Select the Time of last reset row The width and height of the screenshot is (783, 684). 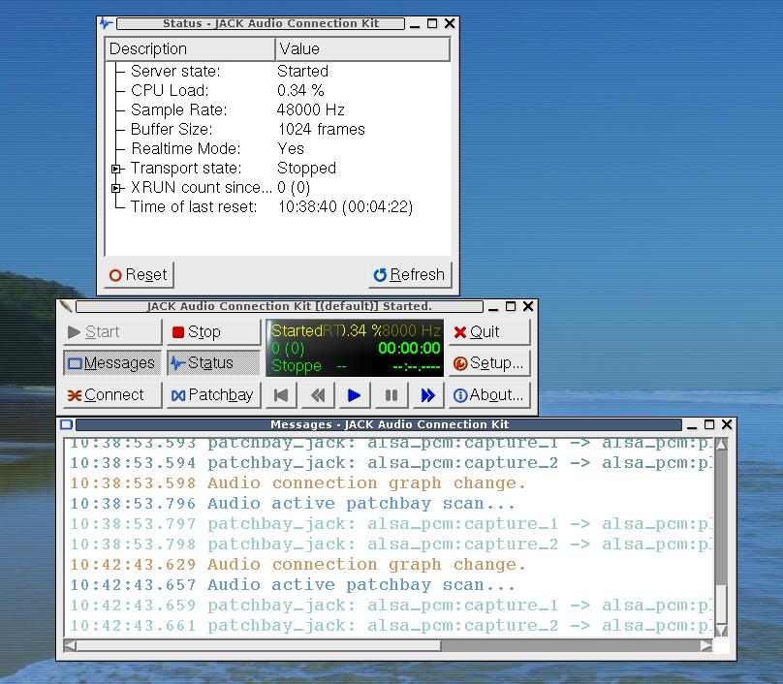pyautogui.click(x=278, y=206)
